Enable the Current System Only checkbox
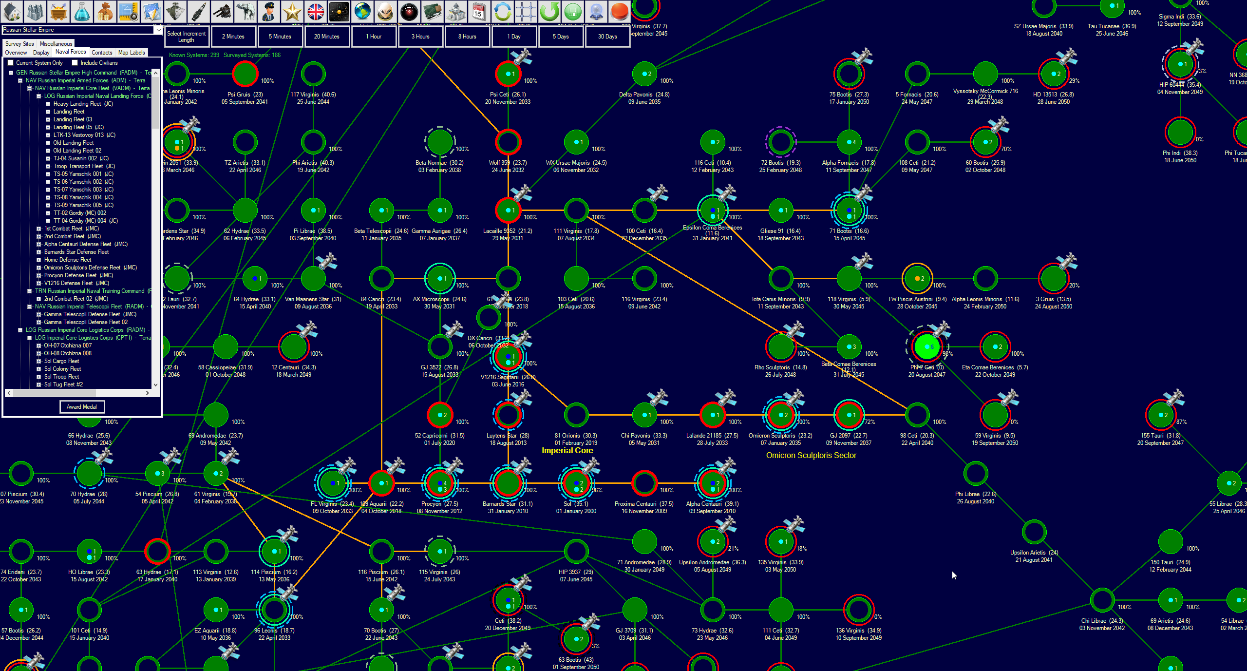 (x=11, y=63)
